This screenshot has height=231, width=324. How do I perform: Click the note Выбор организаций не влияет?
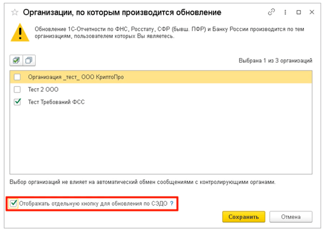click(143, 182)
